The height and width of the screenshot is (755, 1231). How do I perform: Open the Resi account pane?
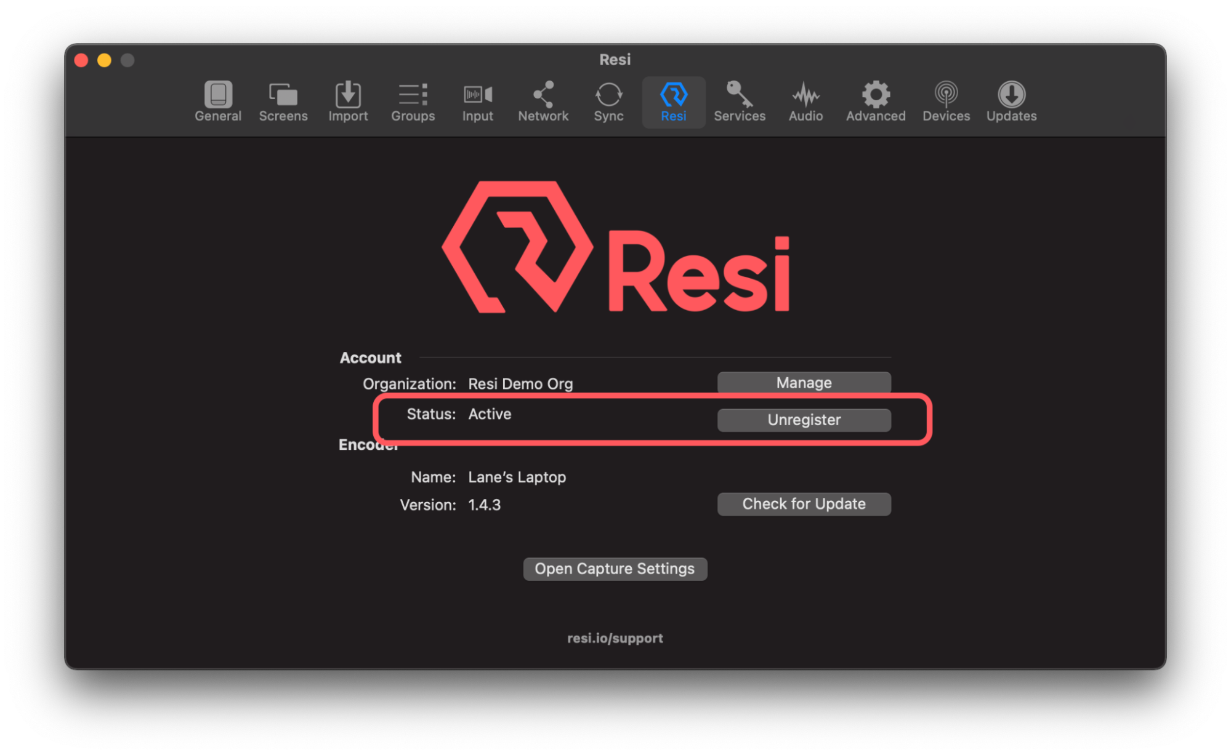point(673,102)
